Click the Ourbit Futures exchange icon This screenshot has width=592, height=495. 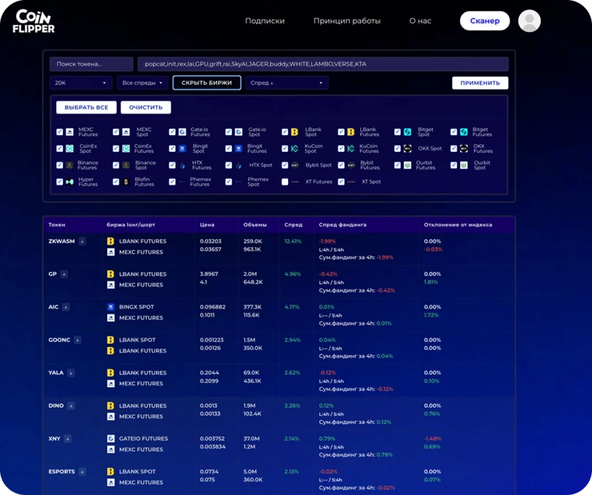[x=408, y=165]
